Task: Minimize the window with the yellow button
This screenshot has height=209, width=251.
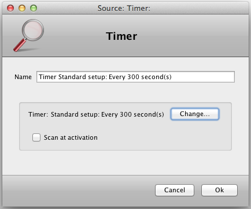Action: [22, 8]
